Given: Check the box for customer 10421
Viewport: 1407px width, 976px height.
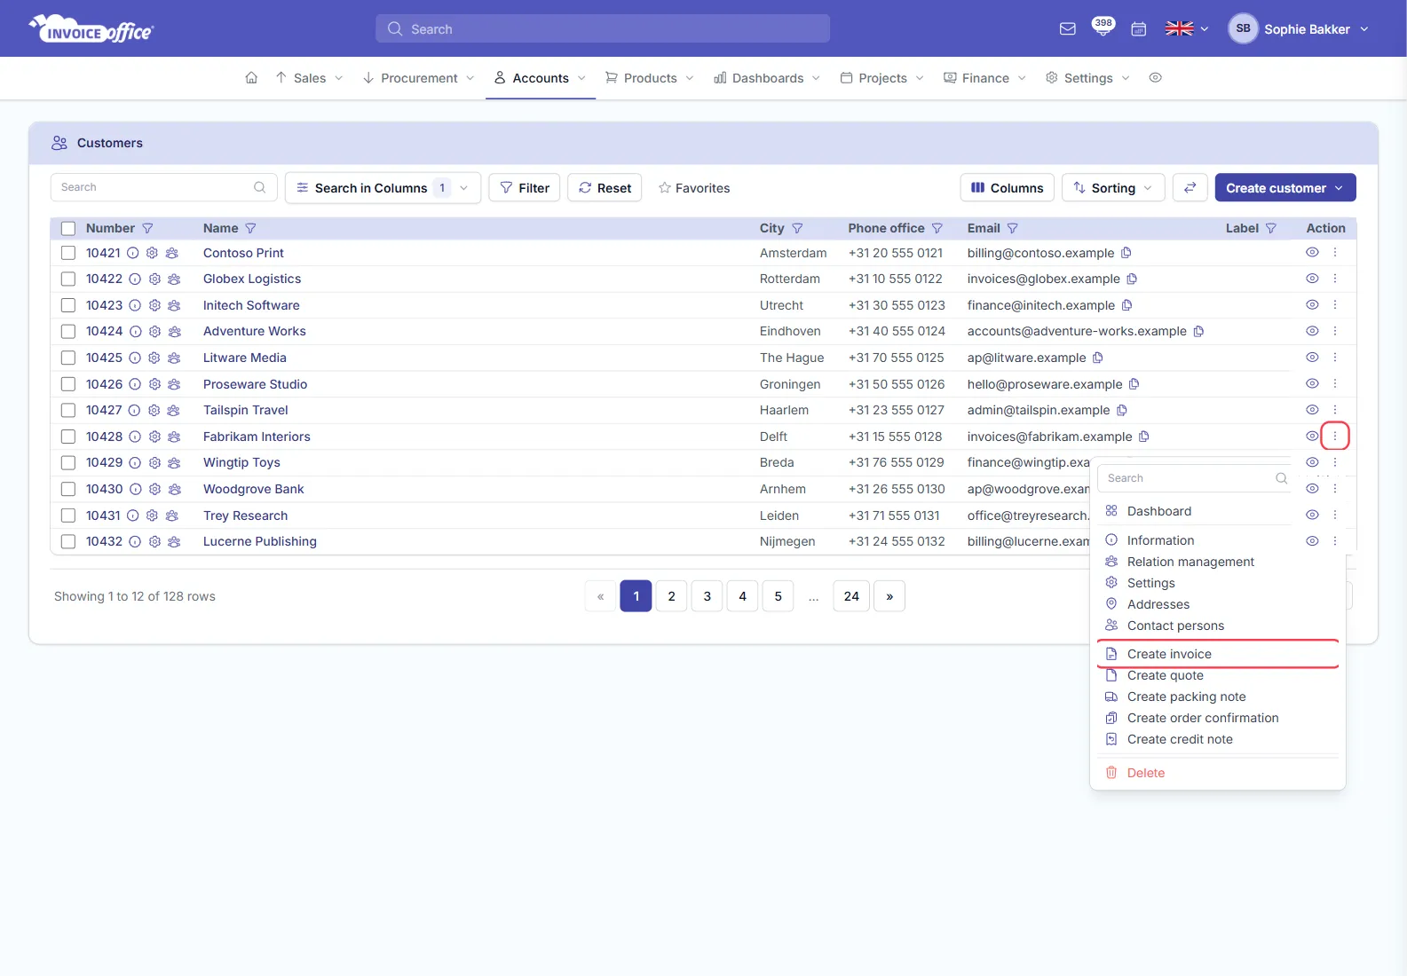Looking at the screenshot, I should click(x=68, y=253).
